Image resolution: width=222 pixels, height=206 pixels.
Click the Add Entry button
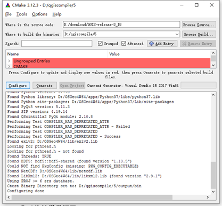click(x=162, y=44)
